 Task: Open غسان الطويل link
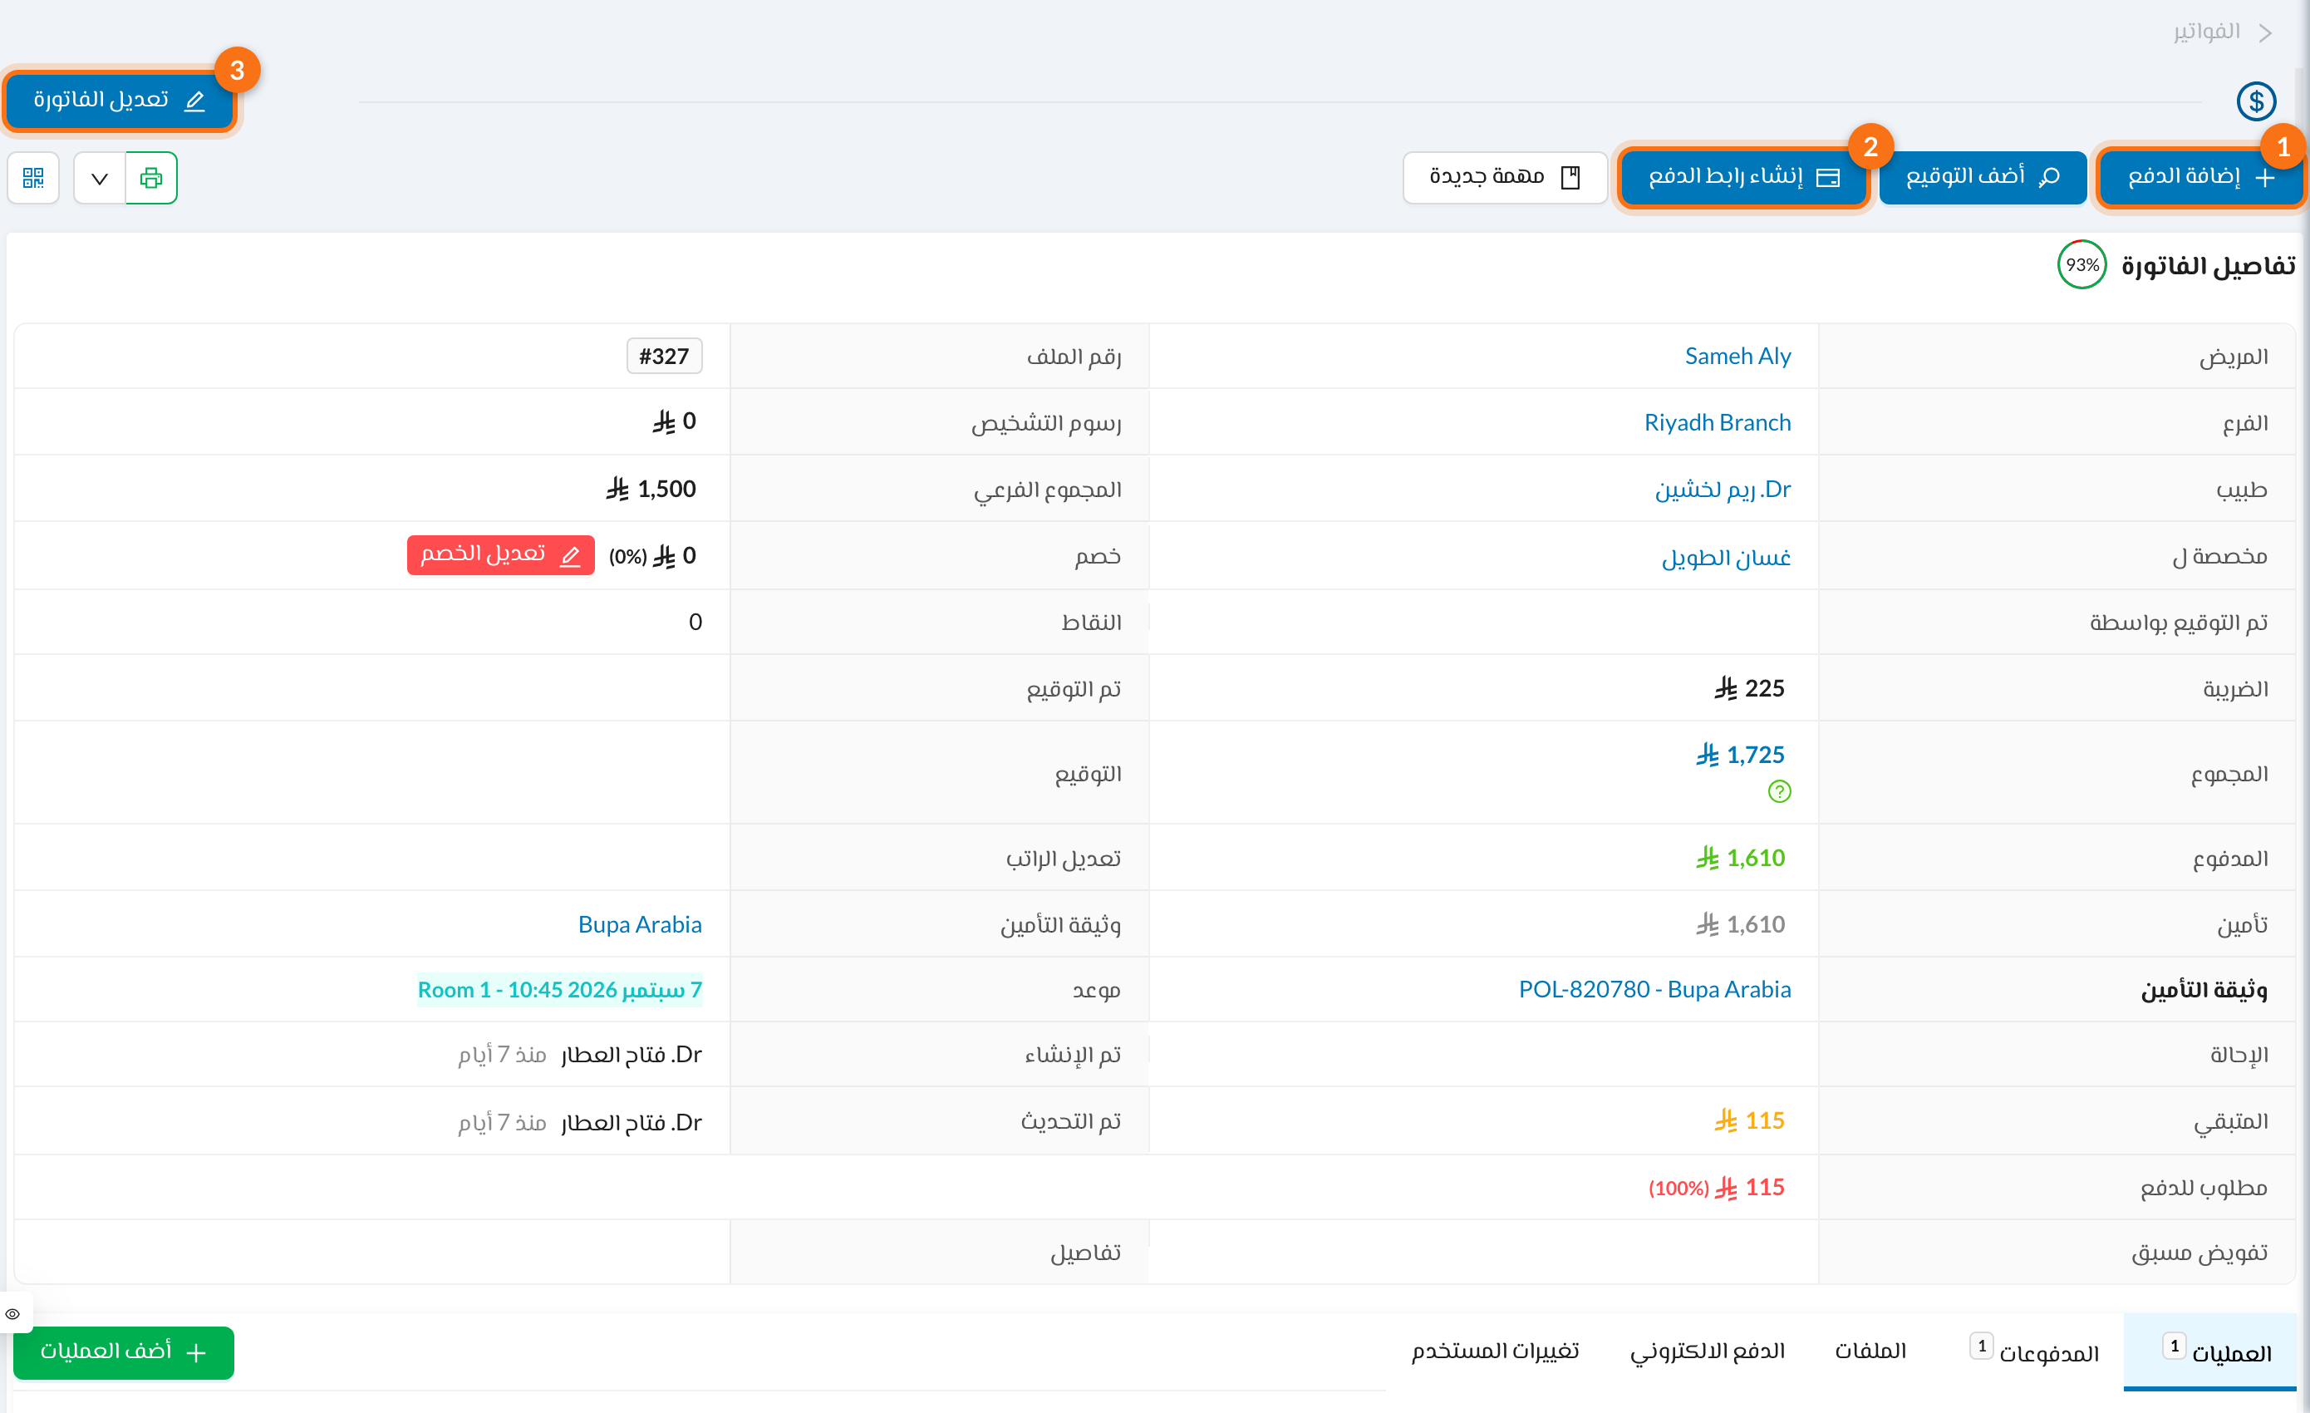pos(1726,557)
